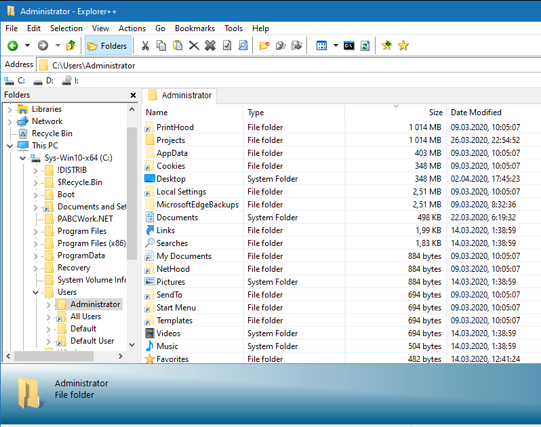
Task: Click the Refresh icon in the toolbar
Action: click(365, 45)
